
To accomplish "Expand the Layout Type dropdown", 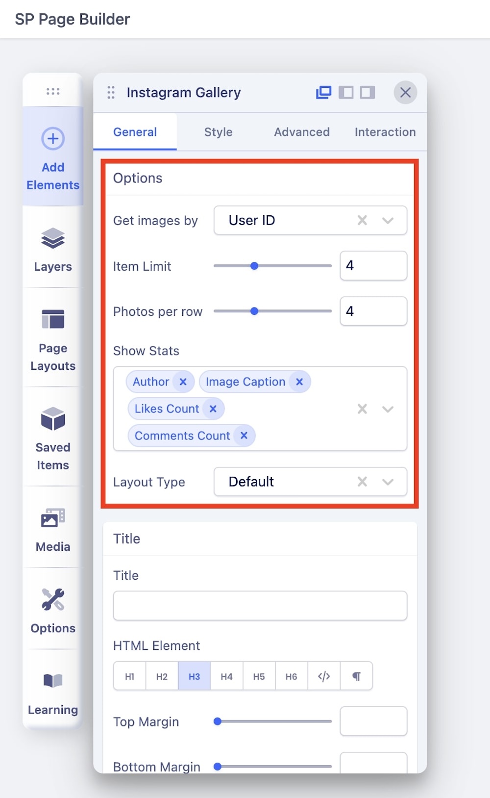I will pyautogui.click(x=388, y=482).
